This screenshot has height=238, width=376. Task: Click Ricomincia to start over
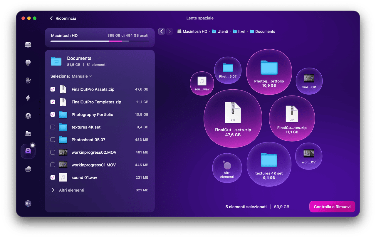[63, 18]
